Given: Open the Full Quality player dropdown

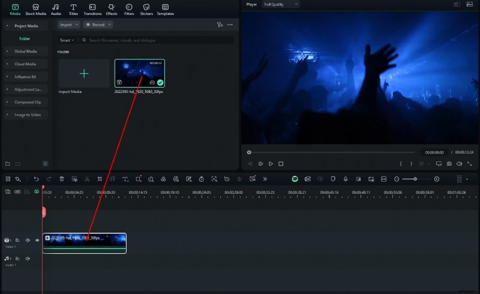Looking at the screenshot, I should (281, 4).
